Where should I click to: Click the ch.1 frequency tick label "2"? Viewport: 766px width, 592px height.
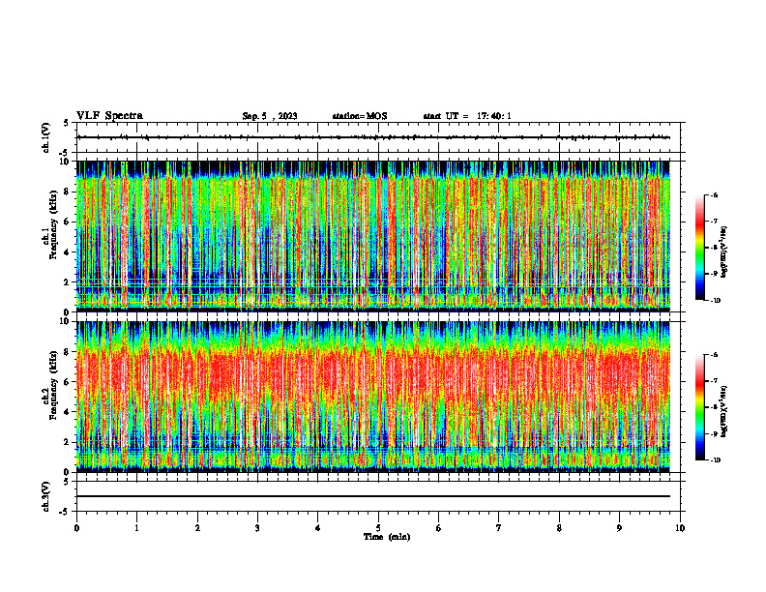(x=68, y=281)
